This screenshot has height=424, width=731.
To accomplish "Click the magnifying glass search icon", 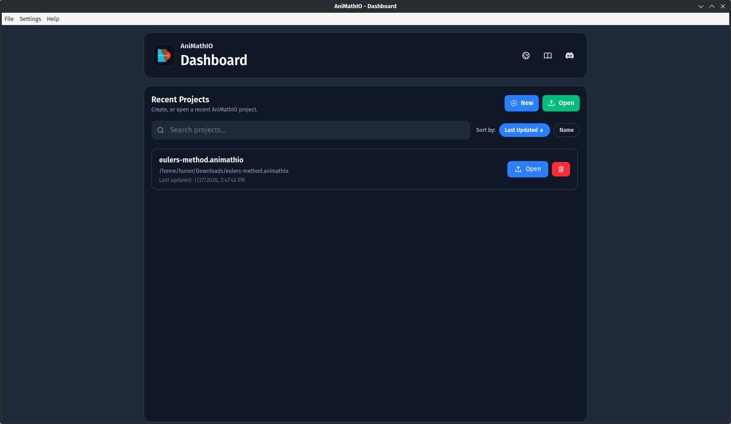I will [x=160, y=130].
